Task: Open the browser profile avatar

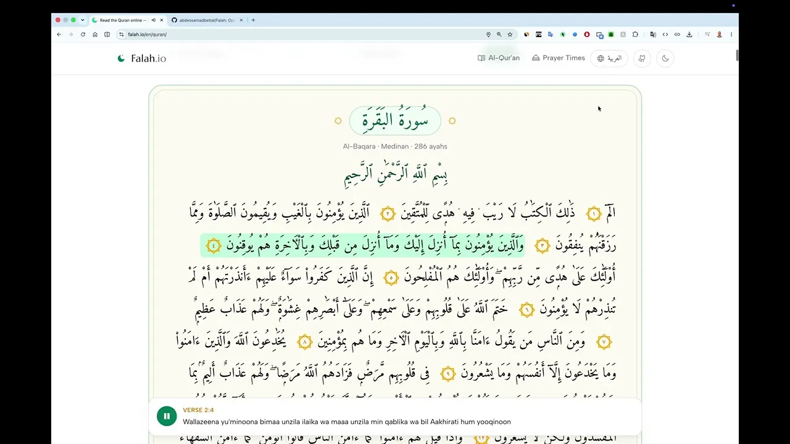Action: coord(719,35)
